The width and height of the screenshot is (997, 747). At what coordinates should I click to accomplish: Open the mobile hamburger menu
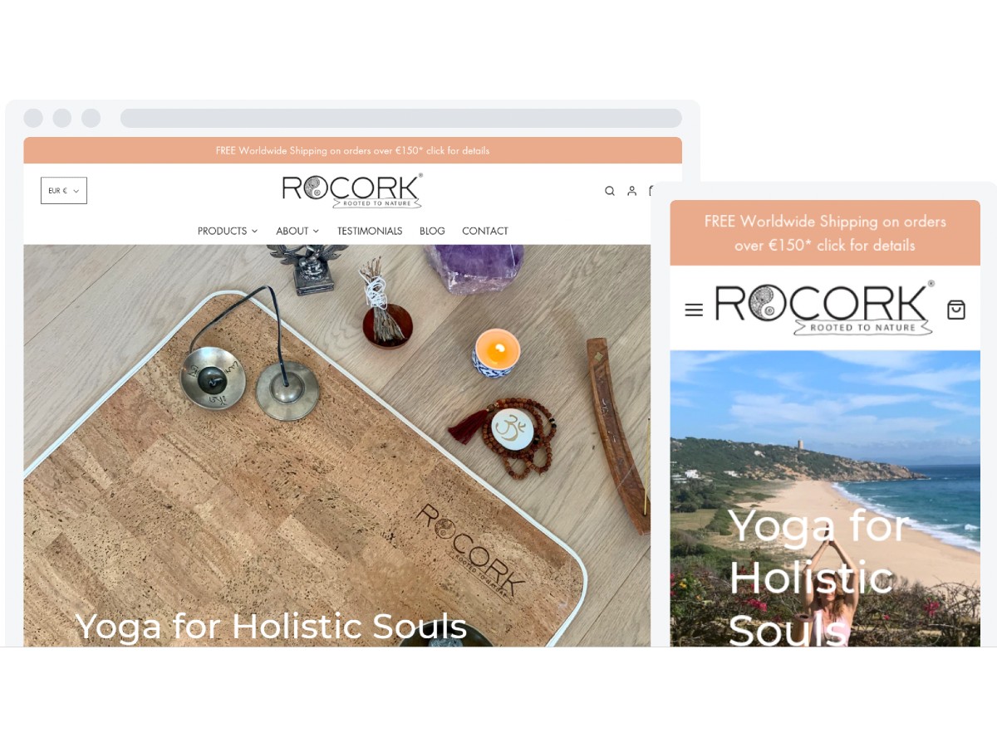pyautogui.click(x=694, y=310)
